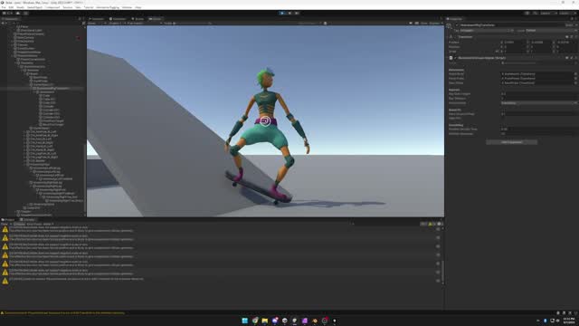
Task: Click the Pause button next to Play
Action: (289, 13)
